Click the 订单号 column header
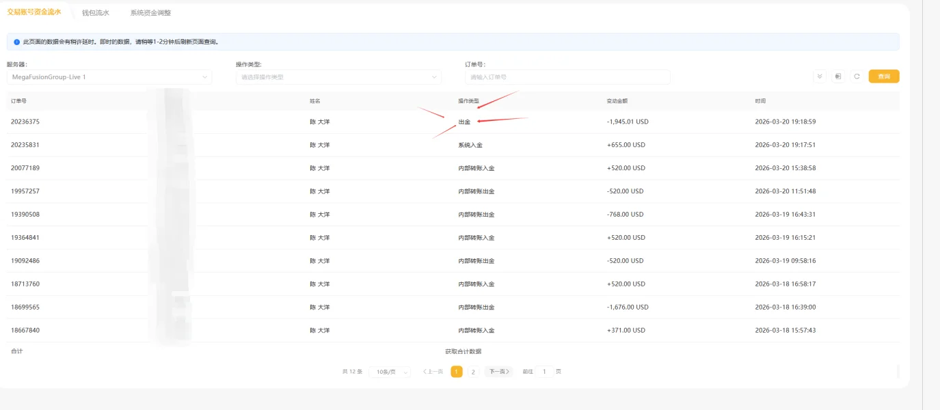This screenshot has height=410, width=940. 19,100
